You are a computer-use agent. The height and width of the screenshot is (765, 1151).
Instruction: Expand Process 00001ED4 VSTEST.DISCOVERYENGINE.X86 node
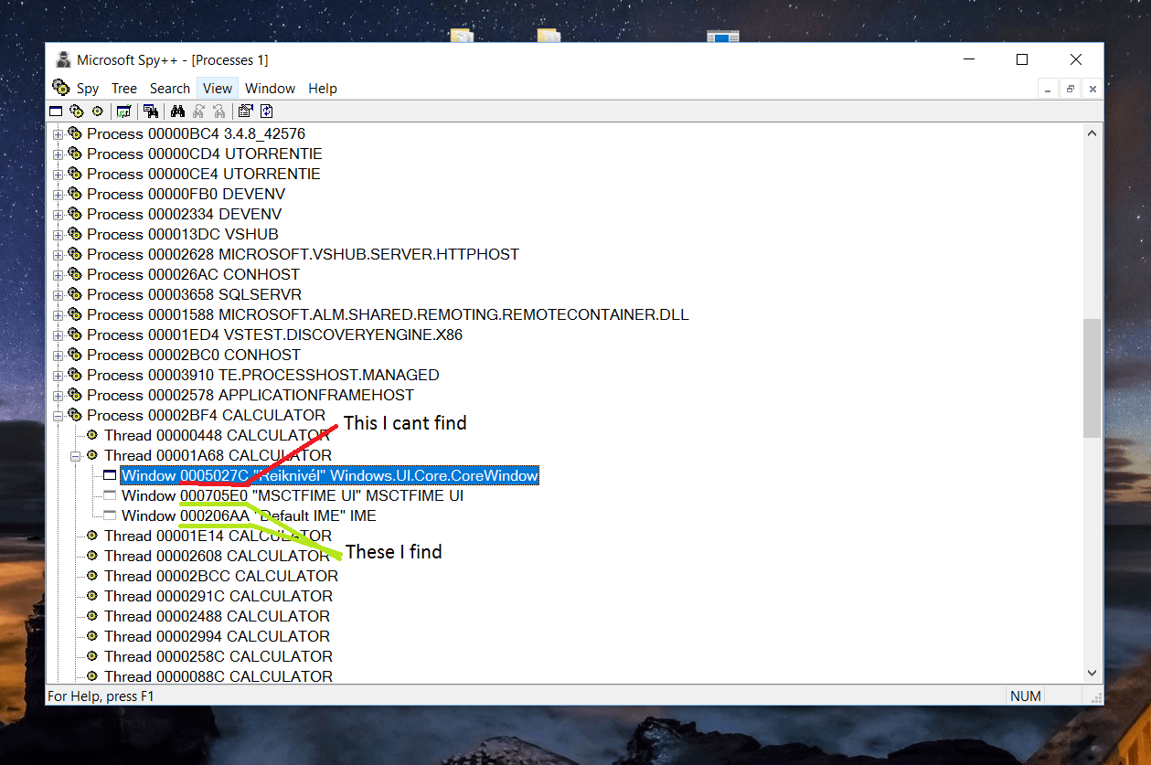coord(59,335)
